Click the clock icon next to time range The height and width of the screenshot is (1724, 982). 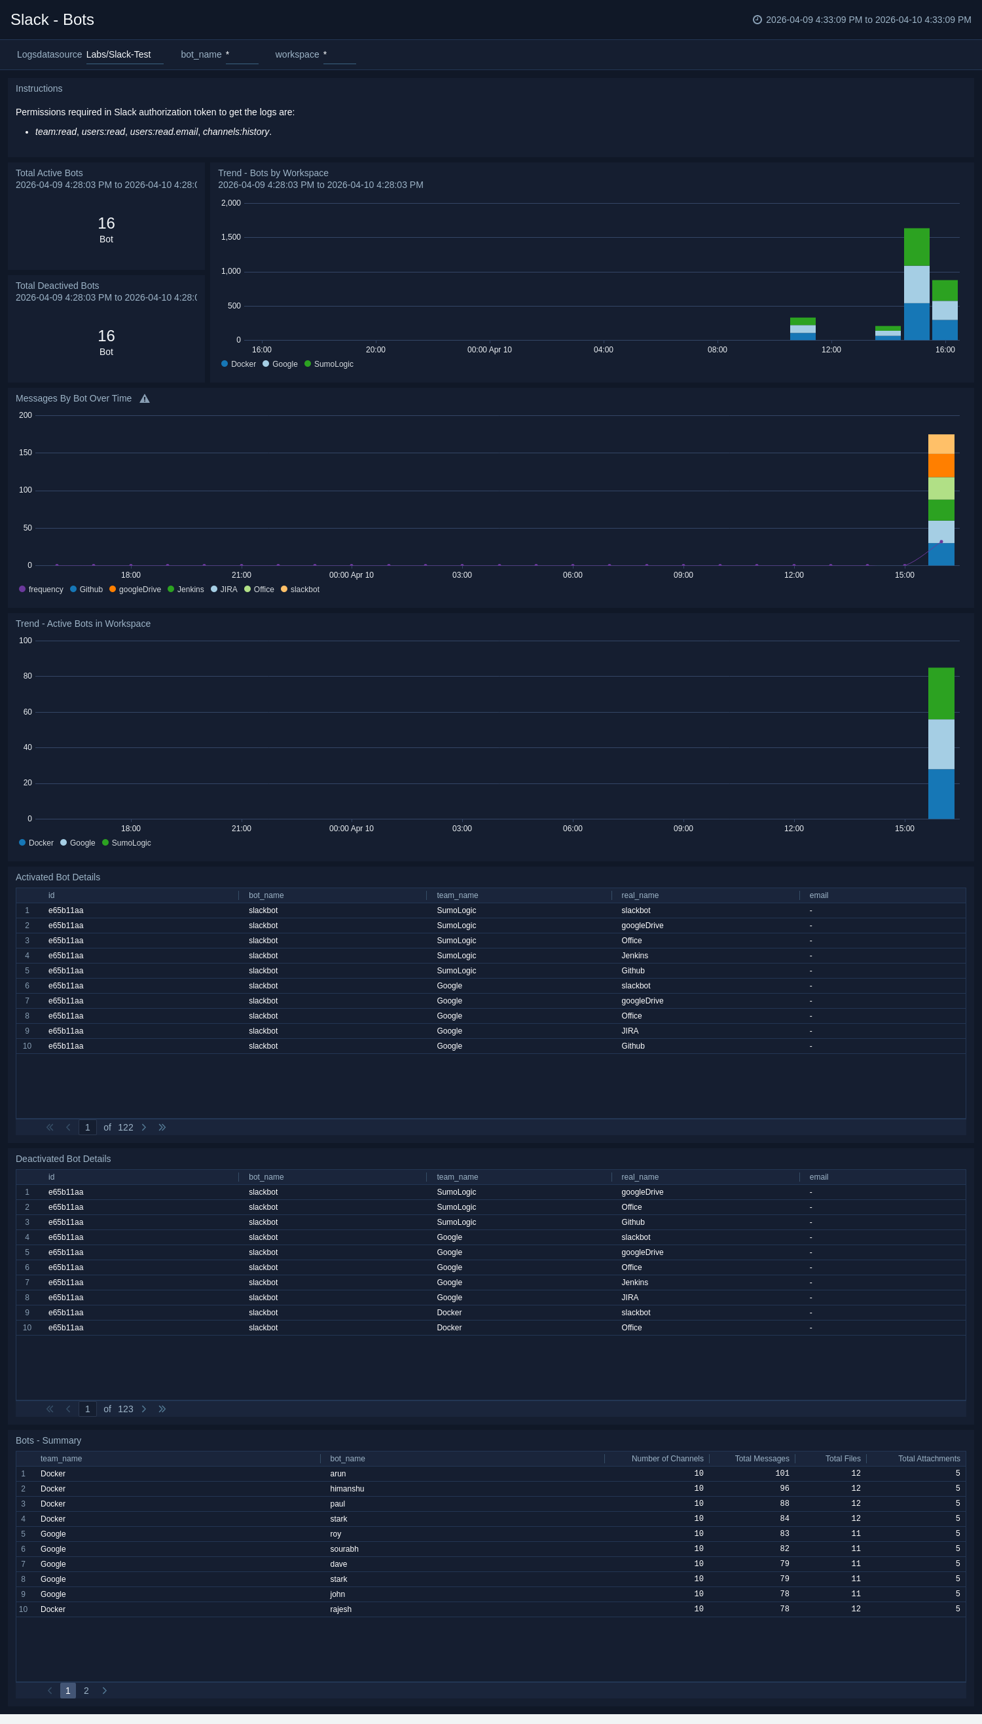[x=757, y=20]
